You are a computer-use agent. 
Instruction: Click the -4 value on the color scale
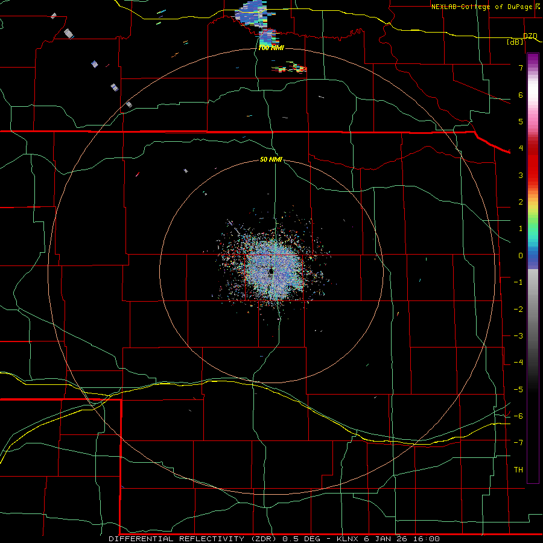(x=518, y=363)
